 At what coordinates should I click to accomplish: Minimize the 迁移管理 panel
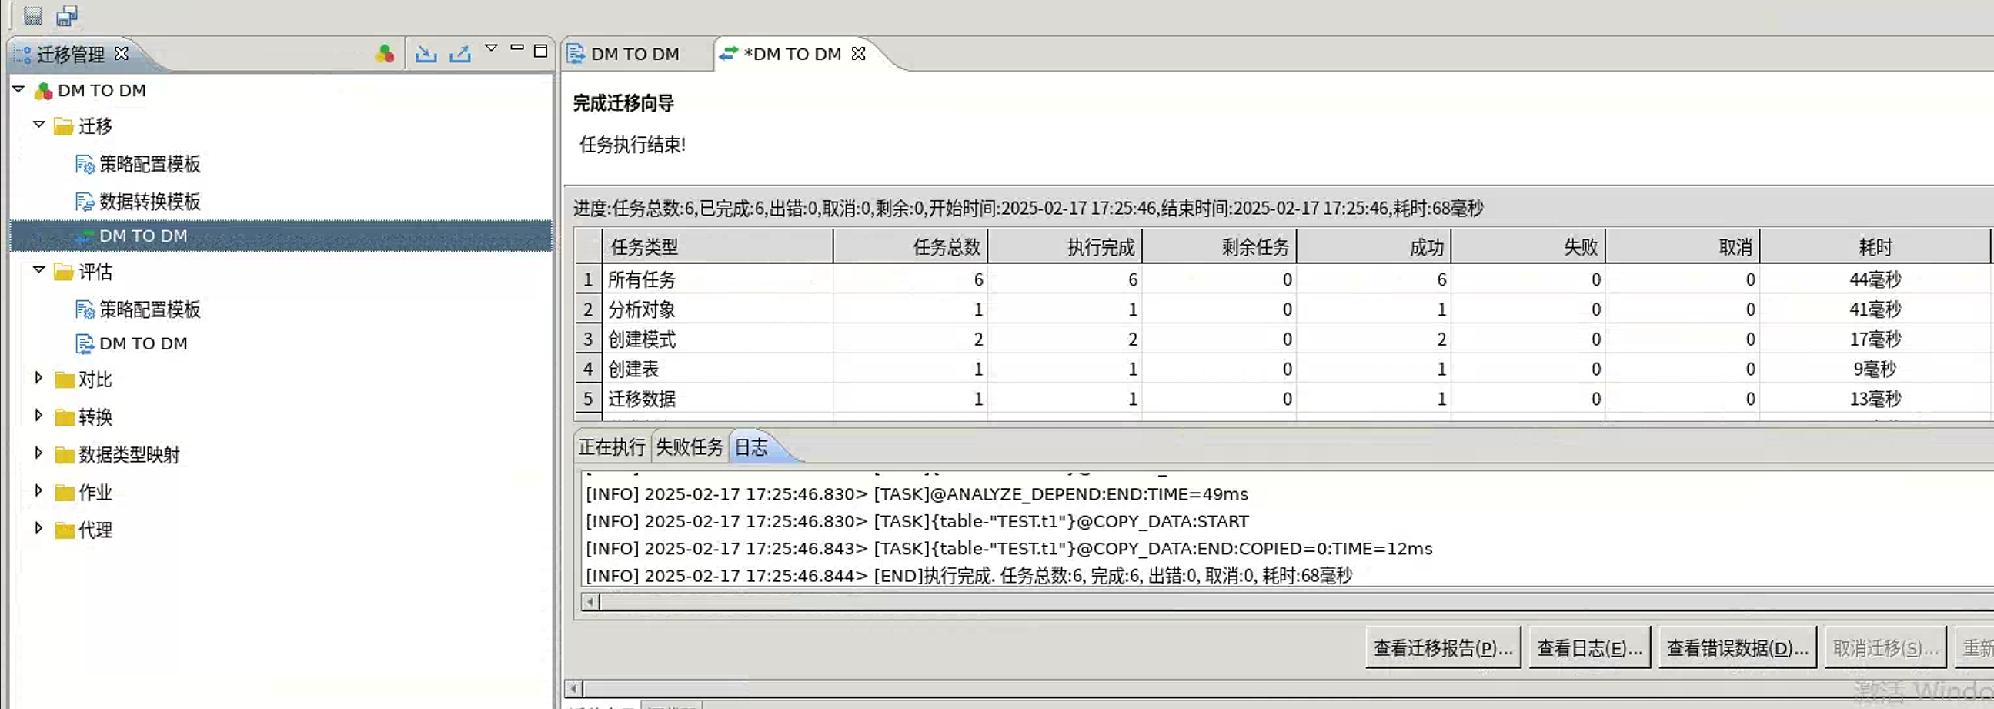coord(517,48)
